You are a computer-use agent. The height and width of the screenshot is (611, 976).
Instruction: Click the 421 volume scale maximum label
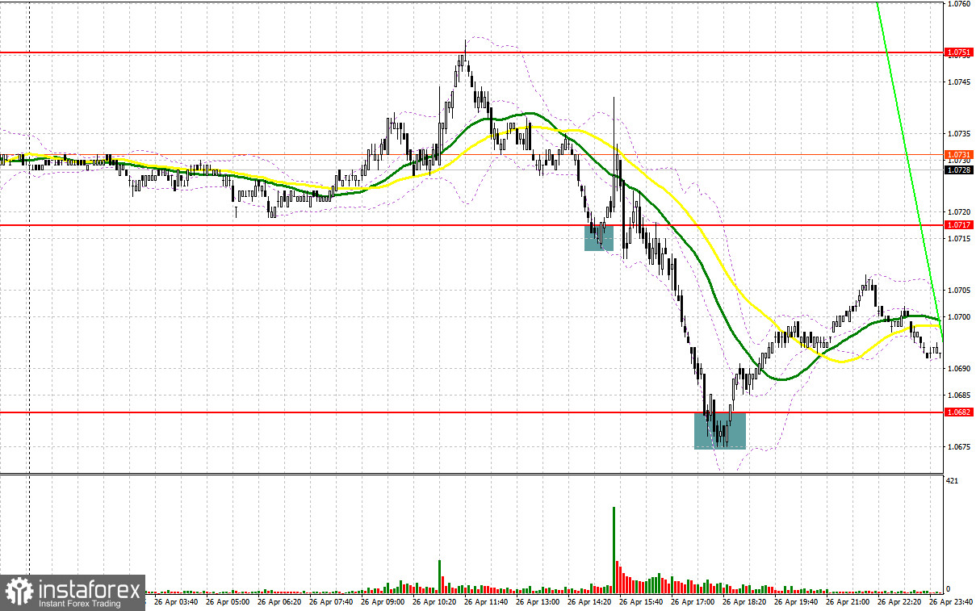click(x=953, y=481)
